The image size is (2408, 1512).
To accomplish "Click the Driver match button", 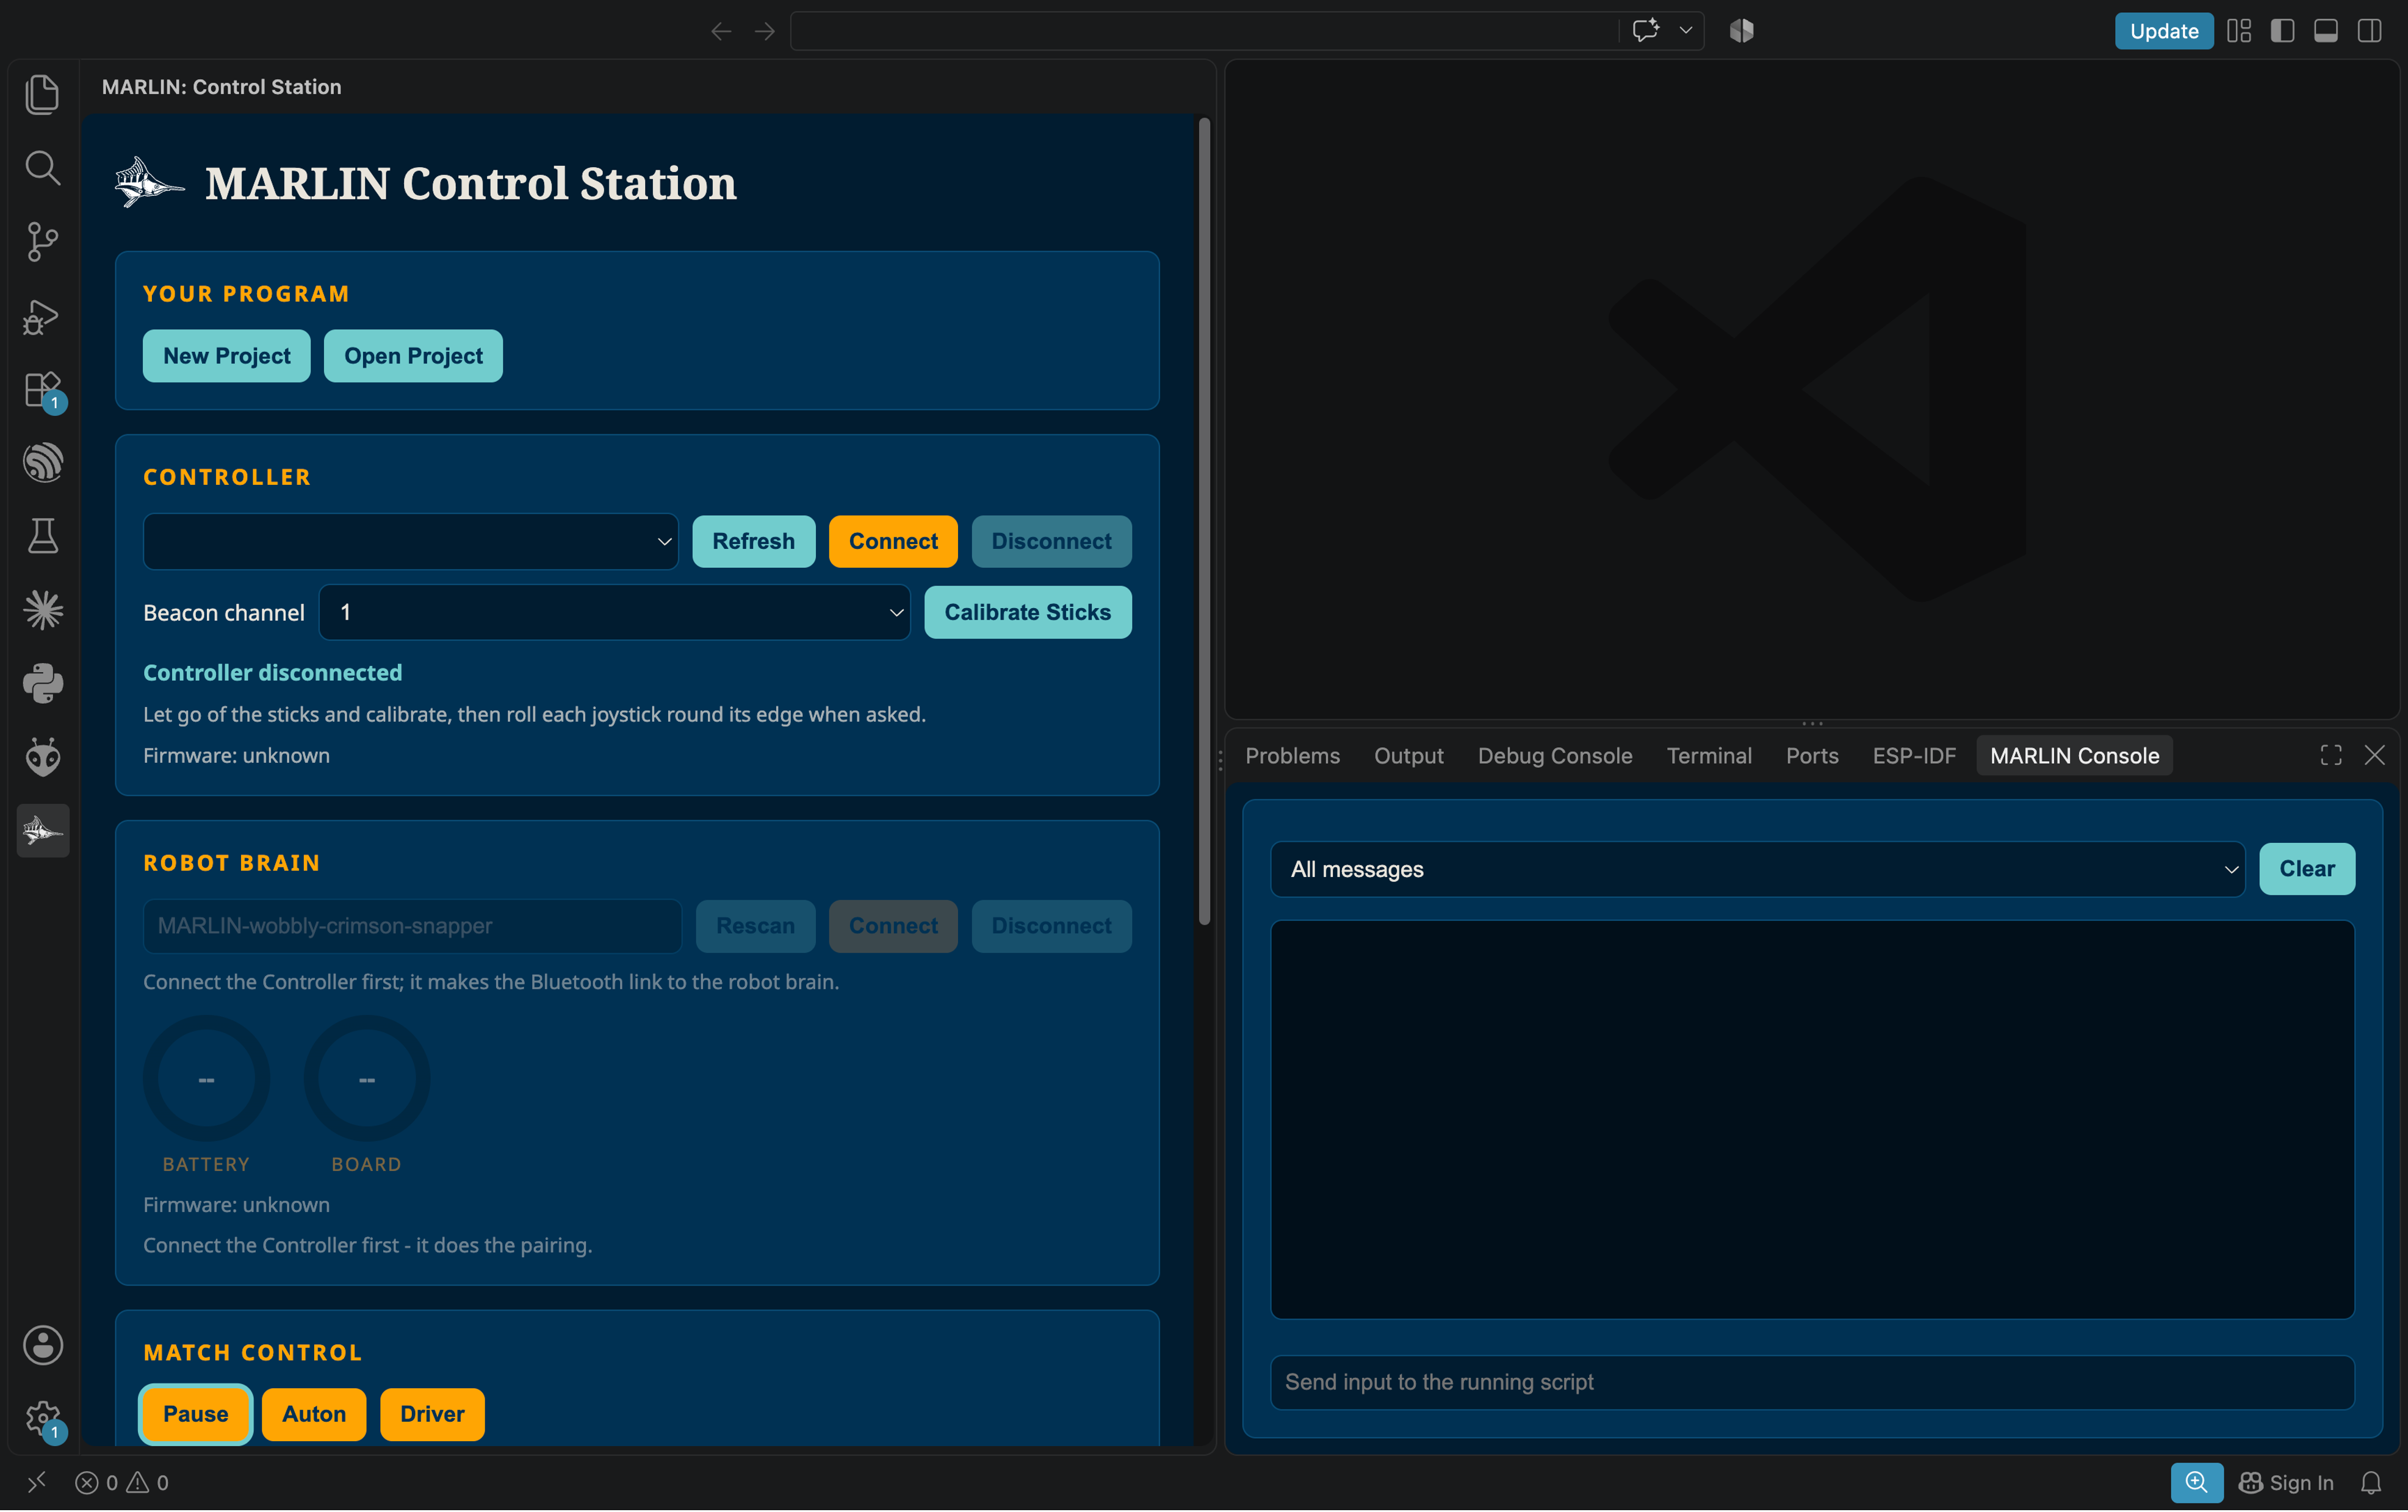I will pyautogui.click(x=432, y=1414).
